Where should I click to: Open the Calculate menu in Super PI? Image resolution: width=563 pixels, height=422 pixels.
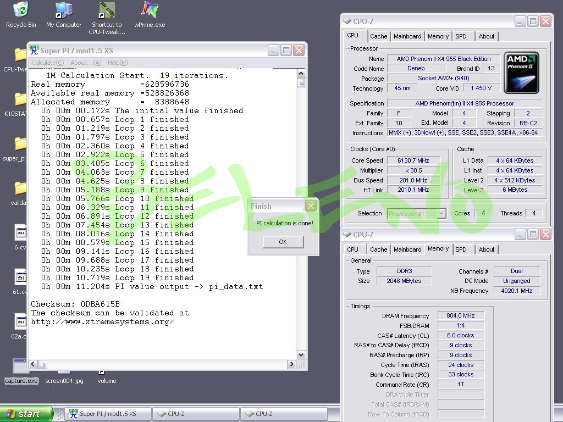pyautogui.click(x=47, y=63)
